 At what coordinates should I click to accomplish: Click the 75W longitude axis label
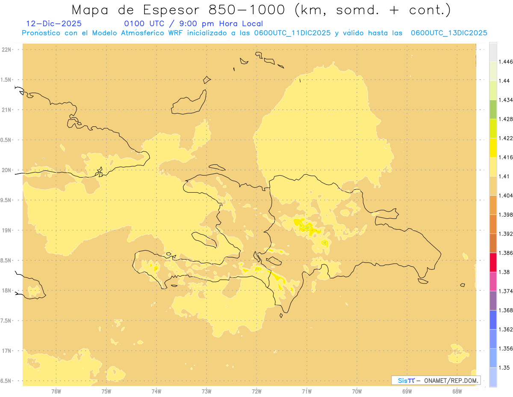pyautogui.click(x=106, y=391)
